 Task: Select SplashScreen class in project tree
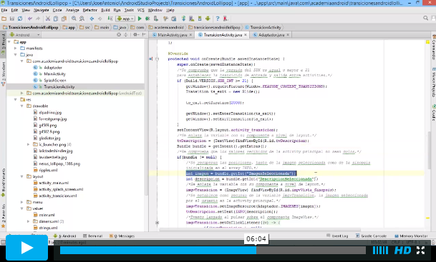click(55, 81)
